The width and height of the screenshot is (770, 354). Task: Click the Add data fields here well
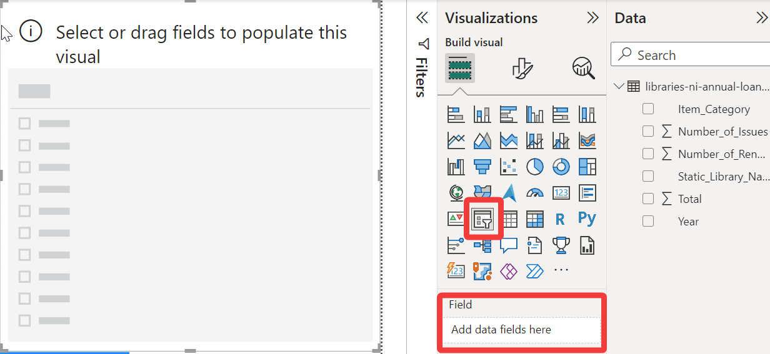click(x=522, y=330)
